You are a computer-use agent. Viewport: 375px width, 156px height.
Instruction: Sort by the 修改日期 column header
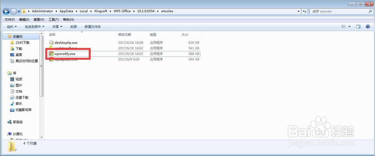click(124, 35)
